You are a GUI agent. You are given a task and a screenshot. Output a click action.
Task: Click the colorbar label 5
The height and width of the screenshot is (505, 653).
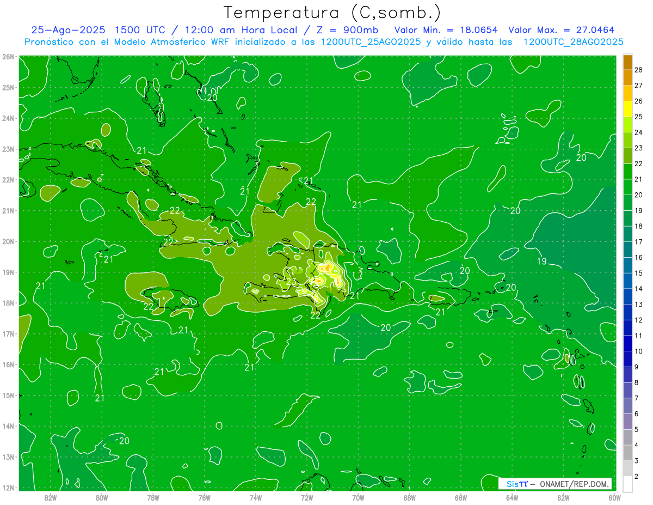[x=637, y=429]
